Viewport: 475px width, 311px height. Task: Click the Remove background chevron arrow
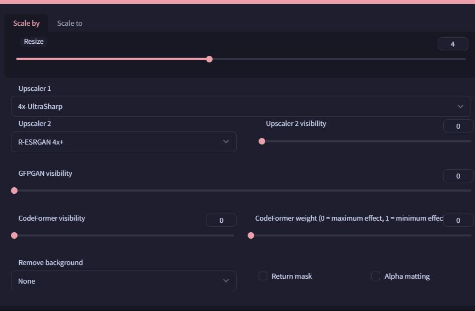(x=226, y=281)
